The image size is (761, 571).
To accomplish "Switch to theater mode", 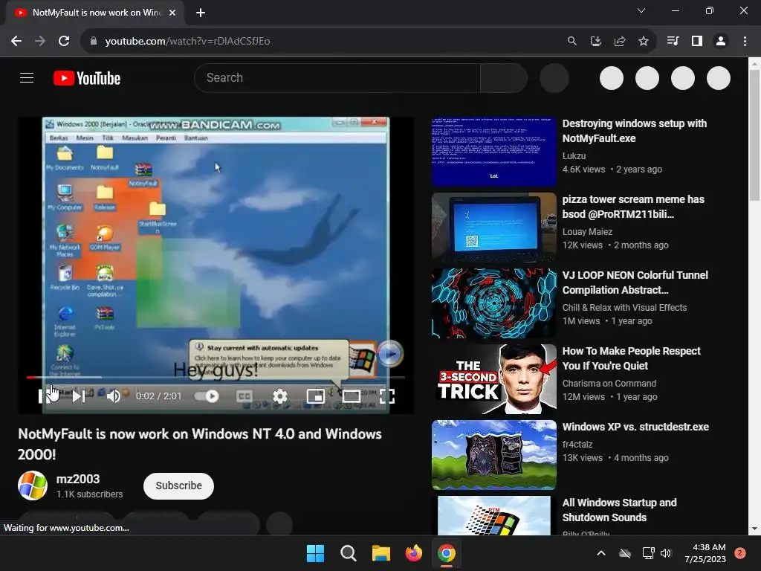I will (351, 396).
